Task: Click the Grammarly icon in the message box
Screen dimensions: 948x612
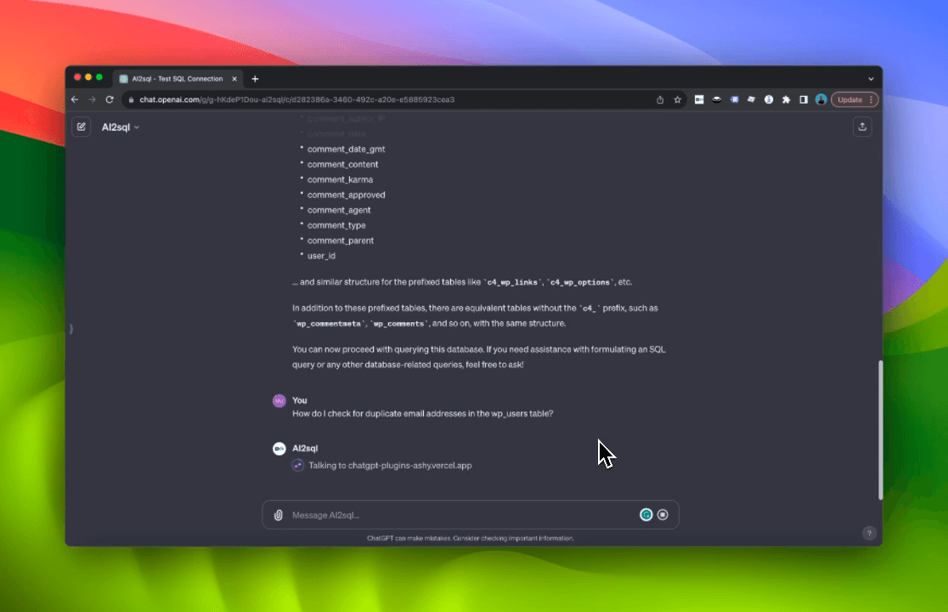Action: point(646,514)
